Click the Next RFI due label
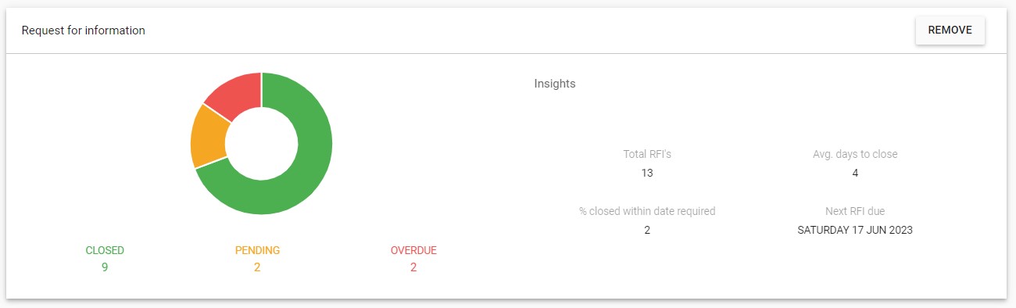Screen dimensions: 1016x308 [855, 211]
